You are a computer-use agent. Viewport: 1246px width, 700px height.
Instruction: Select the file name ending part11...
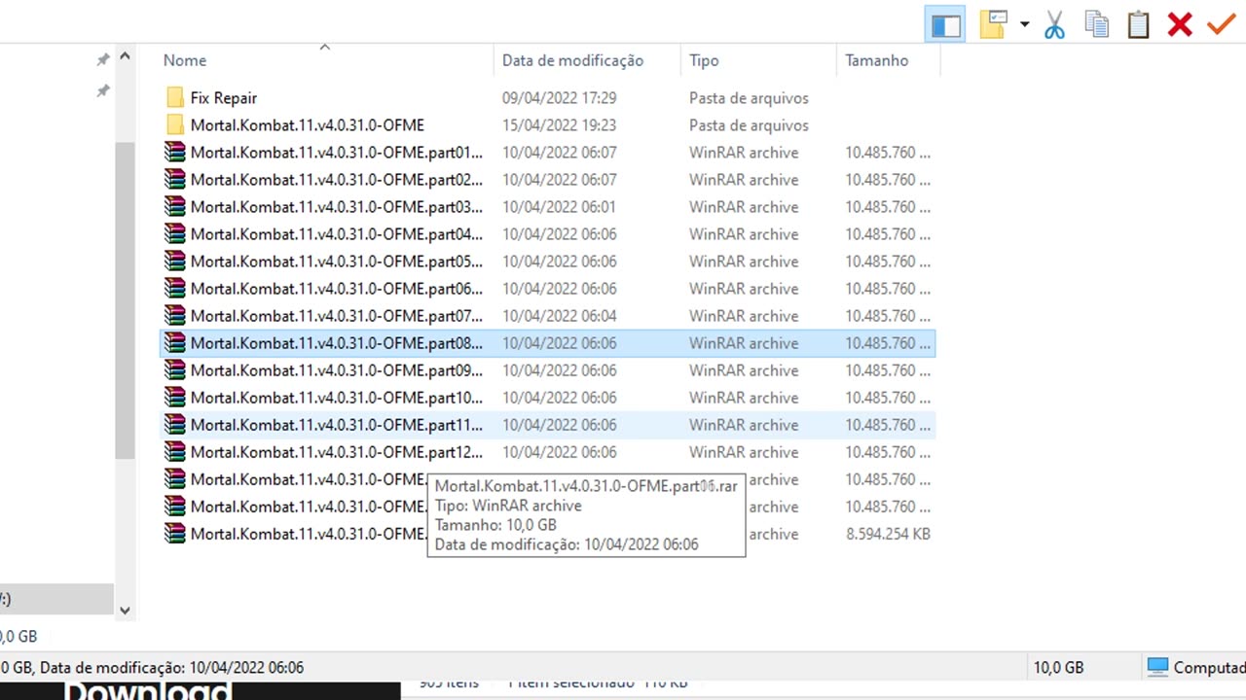(x=337, y=424)
